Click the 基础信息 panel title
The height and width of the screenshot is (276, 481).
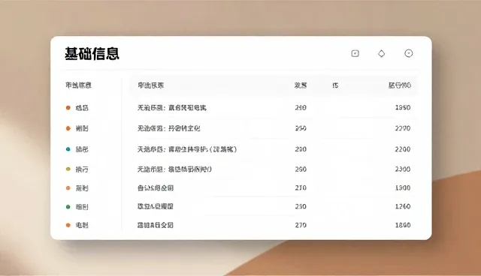click(x=92, y=53)
